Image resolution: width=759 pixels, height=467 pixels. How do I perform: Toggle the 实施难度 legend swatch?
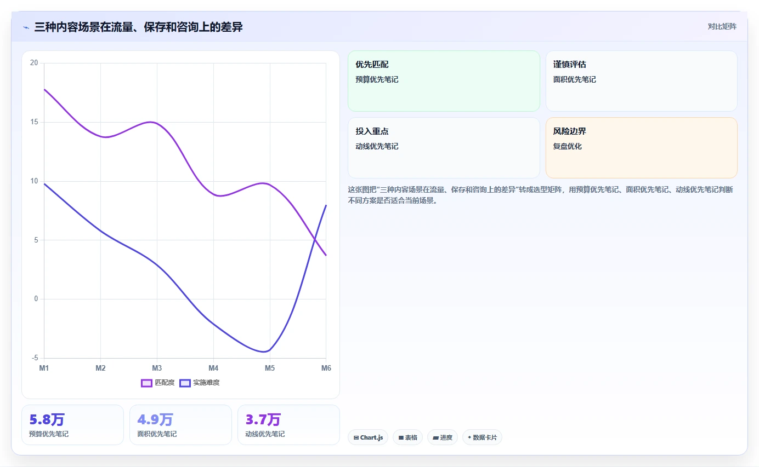pyautogui.click(x=185, y=383)
